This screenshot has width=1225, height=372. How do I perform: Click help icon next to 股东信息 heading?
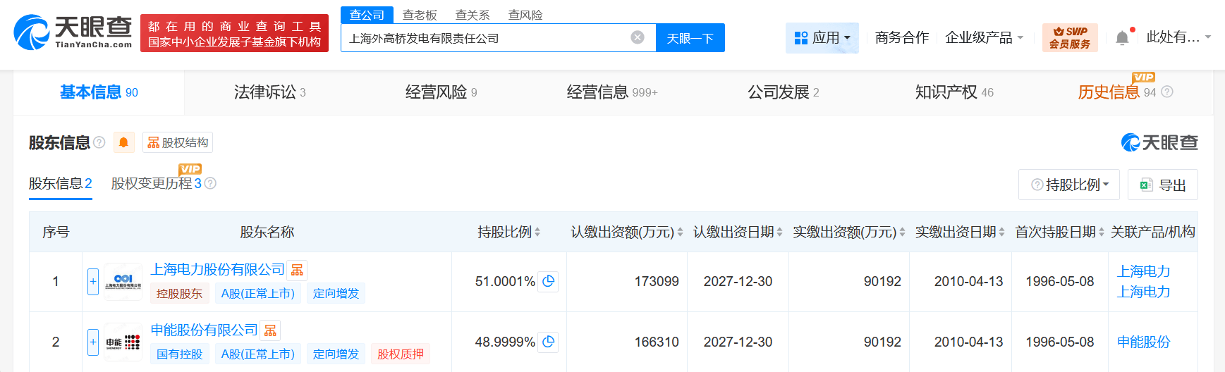(x=99, y=142)
